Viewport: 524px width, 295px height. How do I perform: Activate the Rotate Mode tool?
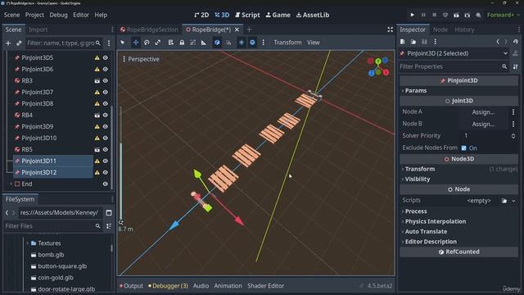(x=147, y=43)
